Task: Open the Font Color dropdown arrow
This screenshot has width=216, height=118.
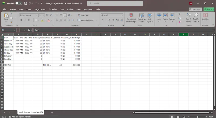Action: click(x=51, y=20)
